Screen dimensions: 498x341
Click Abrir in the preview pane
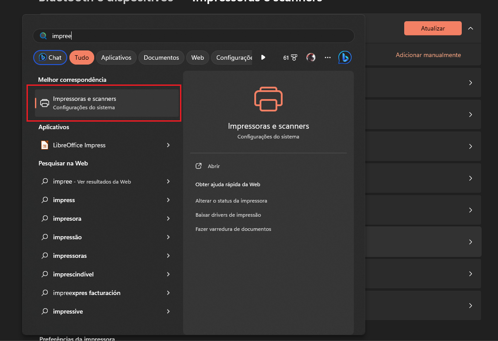click(214, 166)
